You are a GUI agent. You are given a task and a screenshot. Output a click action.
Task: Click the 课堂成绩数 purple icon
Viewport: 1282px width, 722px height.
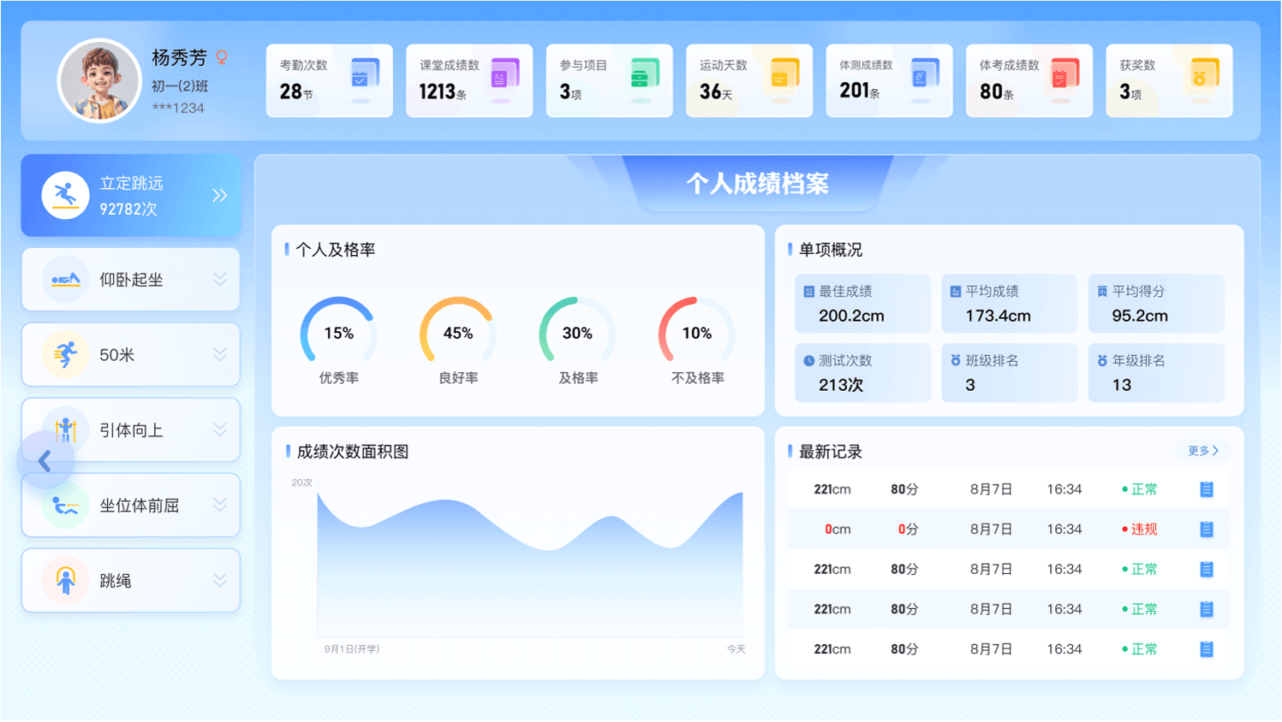[504, 75]
